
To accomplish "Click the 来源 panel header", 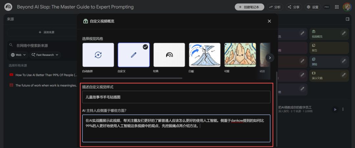I will tap(11, 19).
